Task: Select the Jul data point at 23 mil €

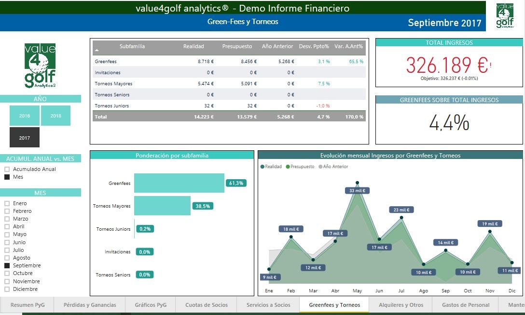Action: (x=401, y=217)
